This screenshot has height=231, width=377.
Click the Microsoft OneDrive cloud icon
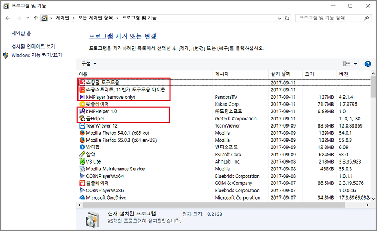tap(82, 198)
